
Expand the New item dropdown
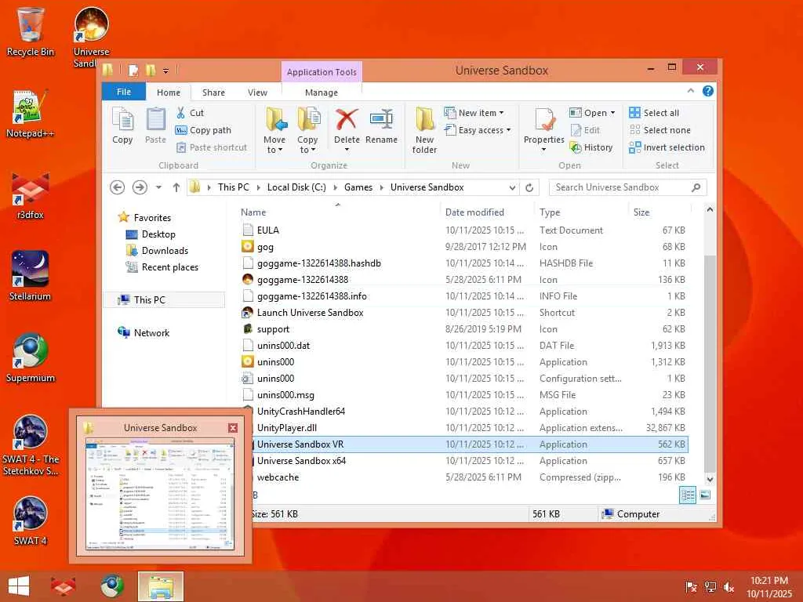coord(501,113)
